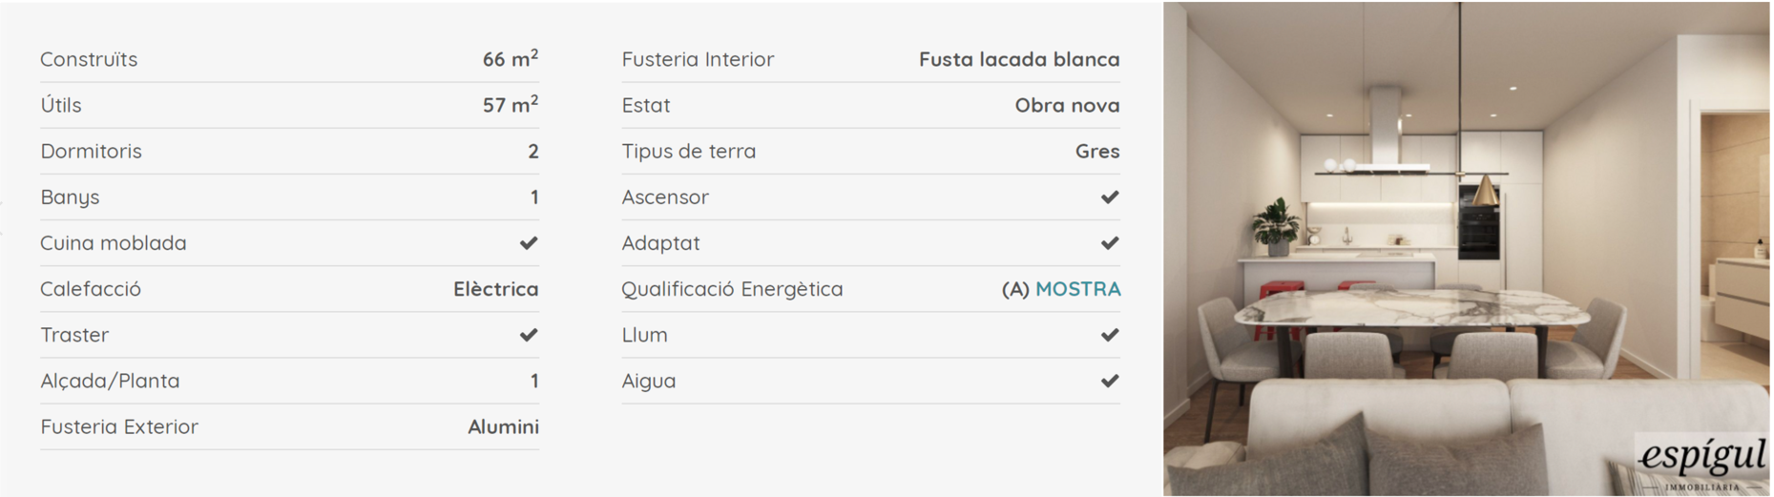This screenshot has width=1774, height=497.
Task: Click the Llum checkmark icon
Action: tap(1110, 335)
